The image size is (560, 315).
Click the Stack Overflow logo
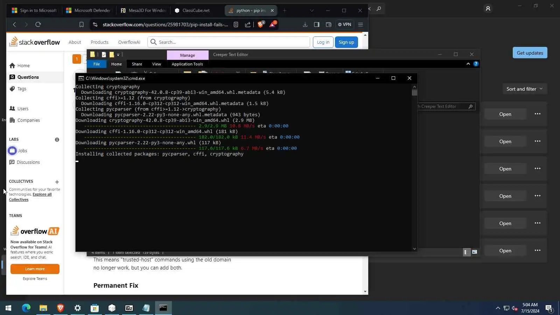pyautogui.click(x=35, y=42)
